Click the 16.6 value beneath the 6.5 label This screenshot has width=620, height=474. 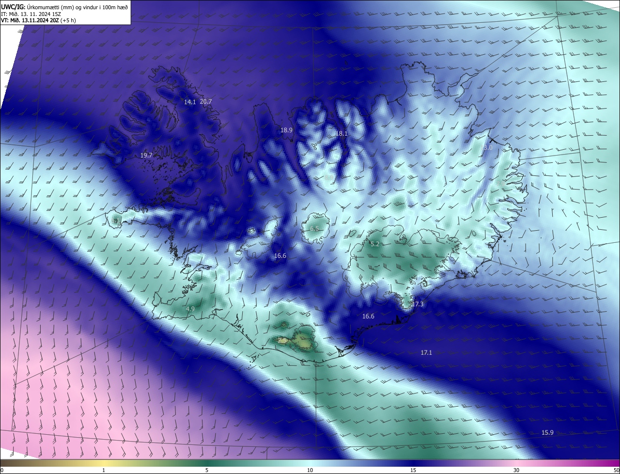tap(280, 255)
